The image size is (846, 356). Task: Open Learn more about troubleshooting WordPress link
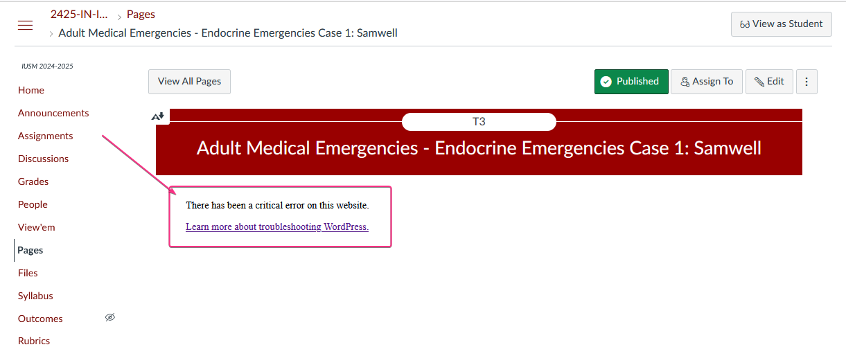click(277, 226)
